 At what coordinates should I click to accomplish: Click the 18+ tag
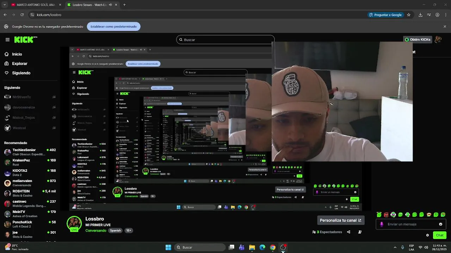coord(129,231)
